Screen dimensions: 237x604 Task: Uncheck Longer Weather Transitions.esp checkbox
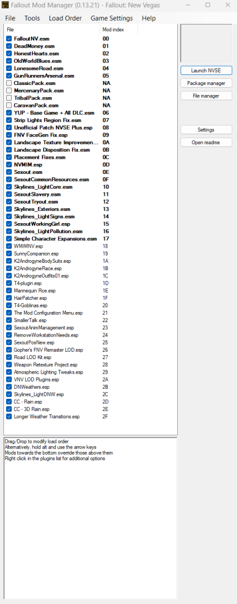(9, 417)
